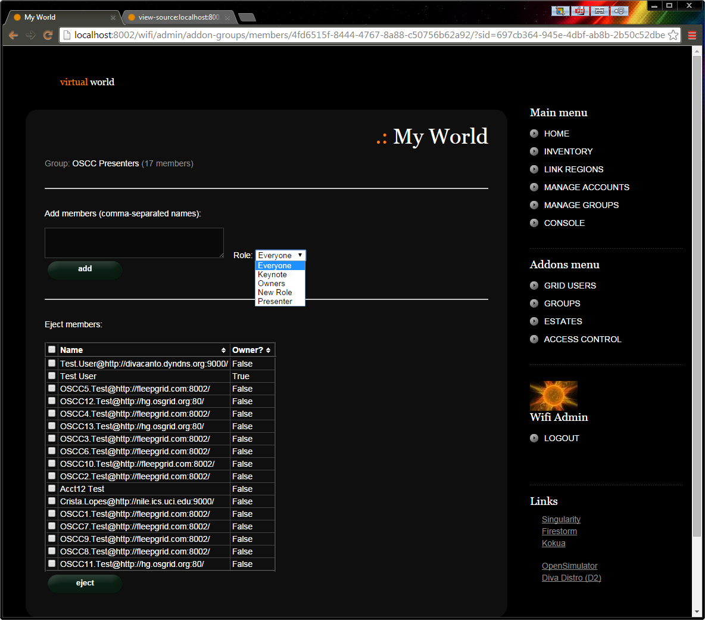Open a new browser tab
This screenshot has height=620, width=705.
[x=247, y=17]
